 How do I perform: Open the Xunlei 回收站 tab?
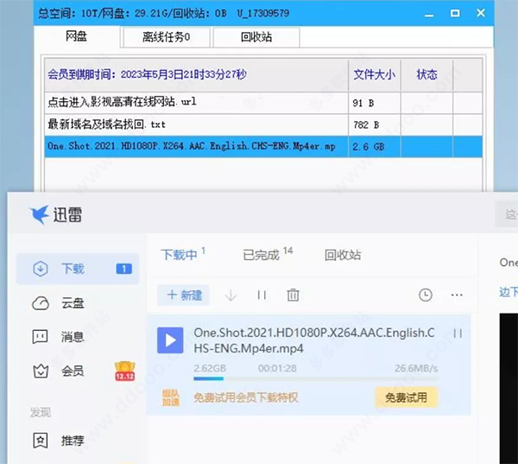click(343, 255)
